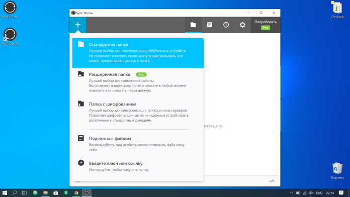Select Поделиться файлом option
The image size is (350, 197).
[138, 144]
